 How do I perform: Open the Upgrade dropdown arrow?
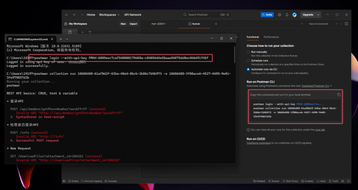319,15
